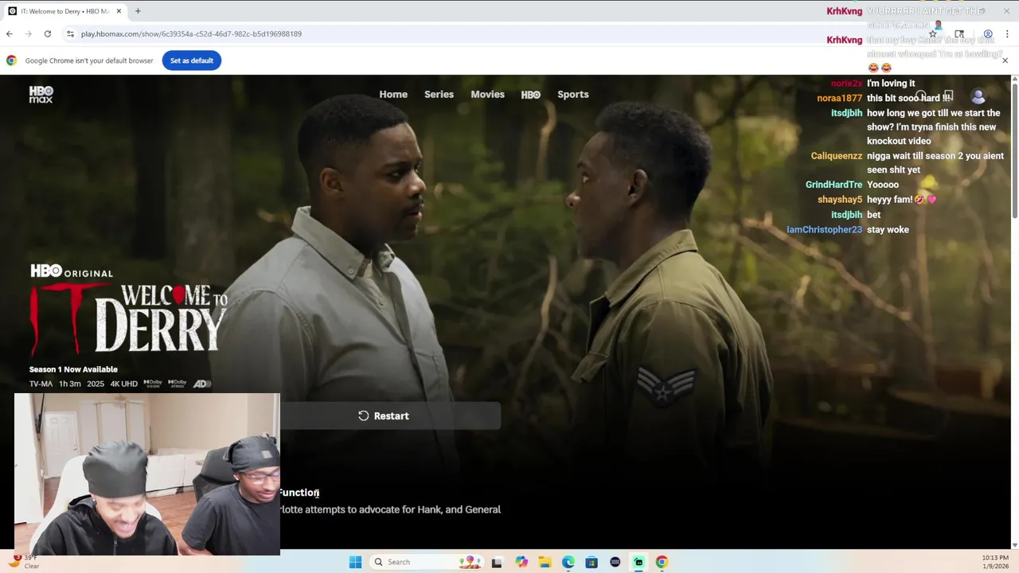Viewport: 1019px width, 573px height.
Task: Close the Welcome to Derry tab
Action: (119, 11)
